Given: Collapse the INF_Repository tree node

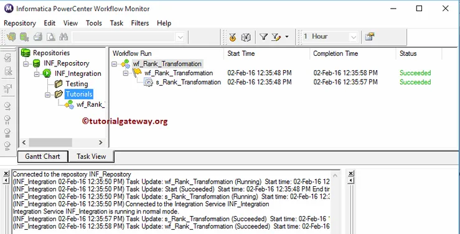Looking at the screenshot, I should pyautogui.click(x=26, y=63).
